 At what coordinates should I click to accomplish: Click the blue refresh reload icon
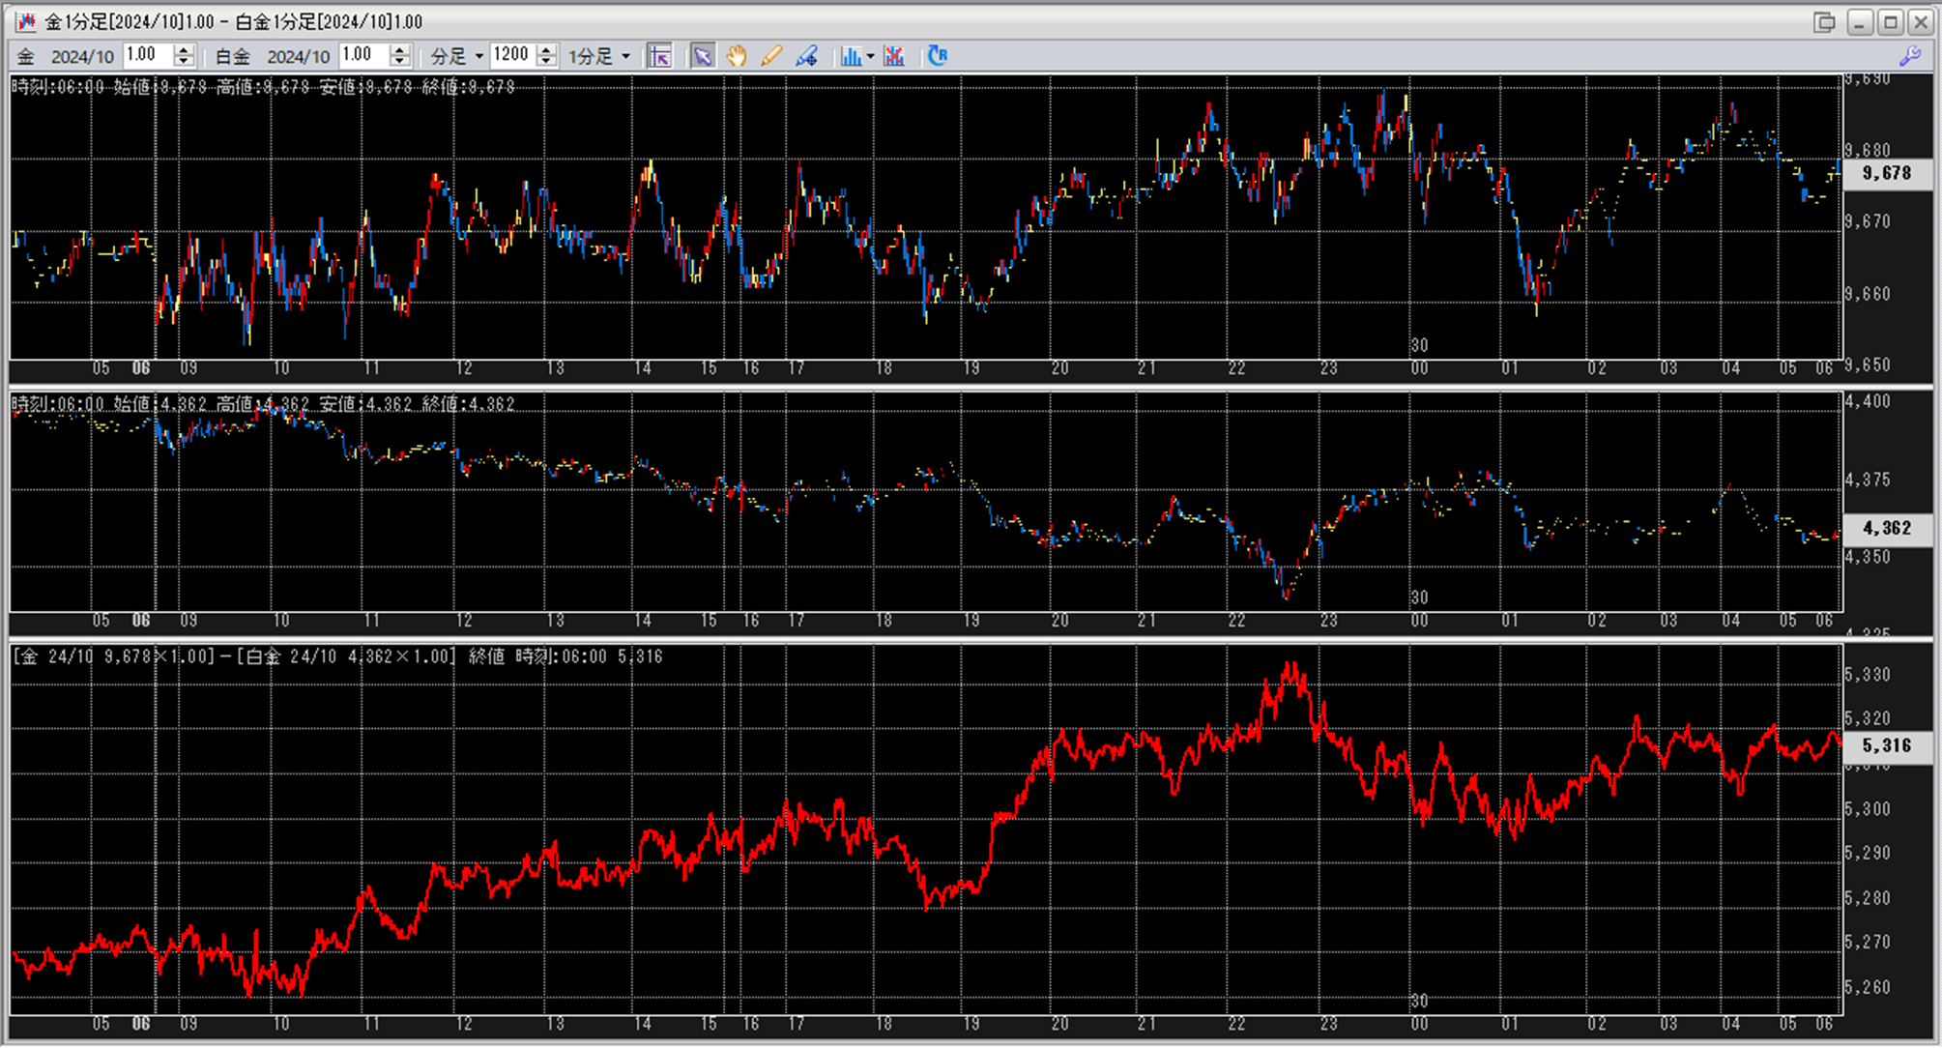[x=937, y=56]
